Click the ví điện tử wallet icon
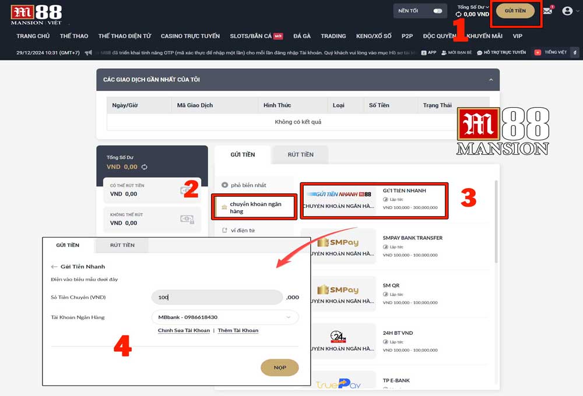 [224, 230]
